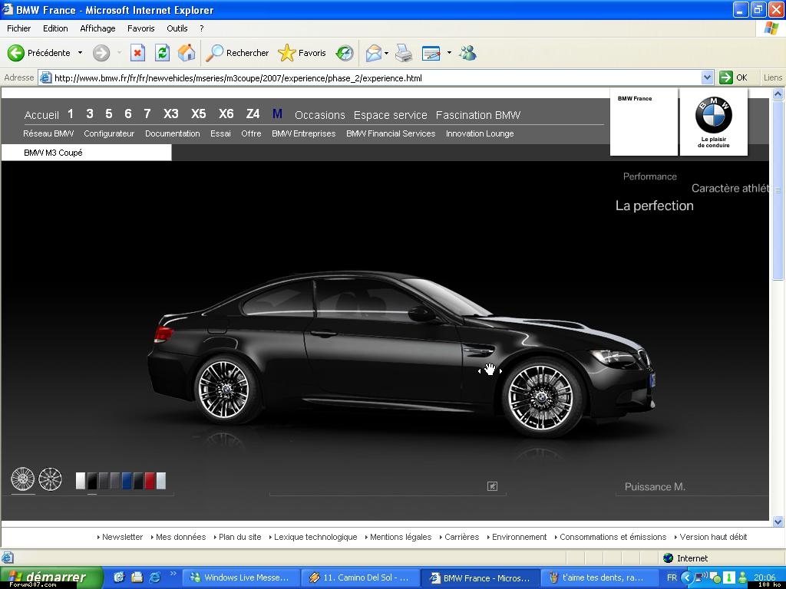786x589 pixels.
Task: Open the Outils menu
Action: pos(177,28)
